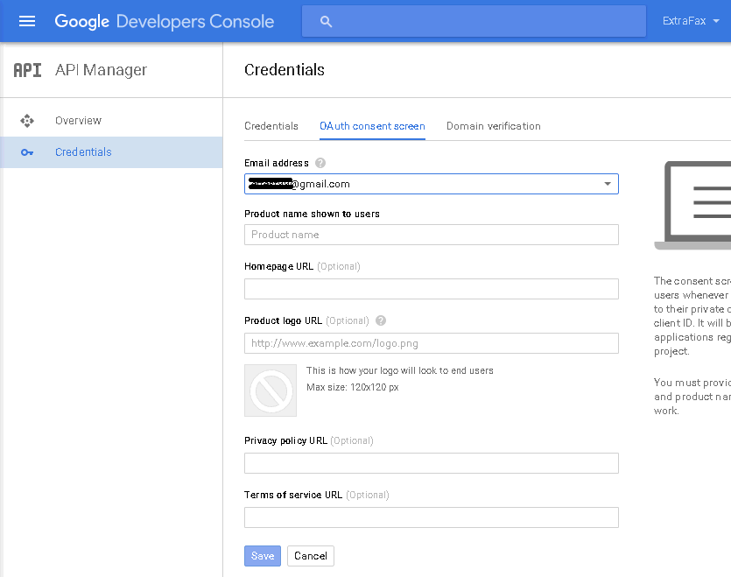This screenshot has height=577, width=731.
Task: Open help for Email address
Action: click(320, 163)
